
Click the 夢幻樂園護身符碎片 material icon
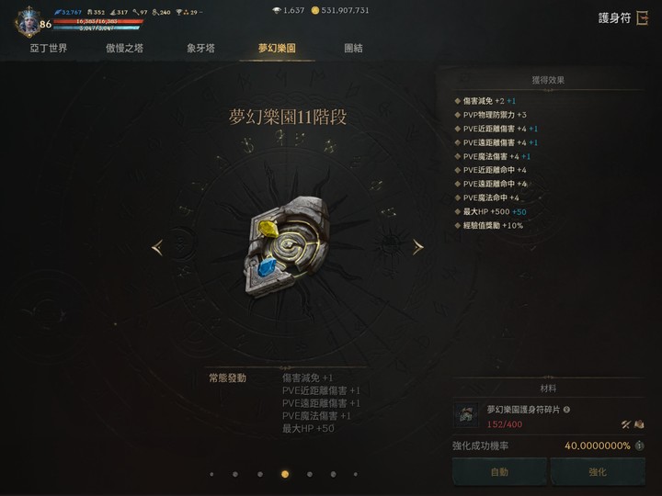tap(466, 415)
